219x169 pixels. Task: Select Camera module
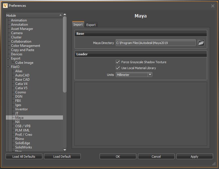pyautogui.click(x=17, y=33)
